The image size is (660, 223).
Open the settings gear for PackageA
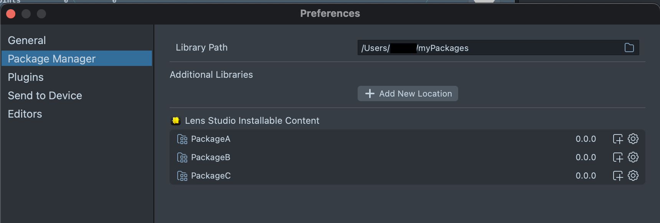633,139
